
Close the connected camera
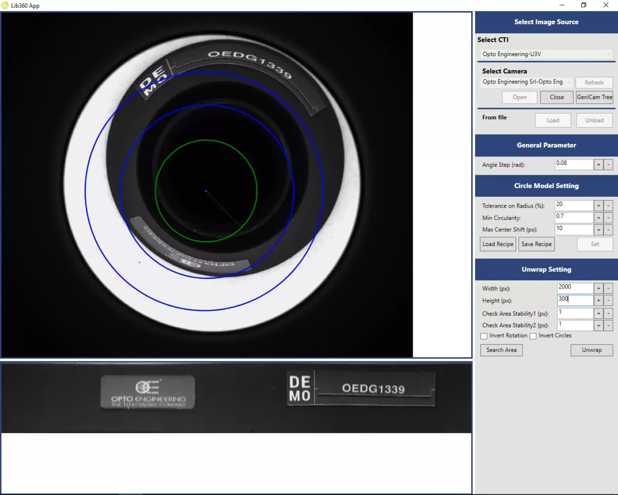[557, 97]
